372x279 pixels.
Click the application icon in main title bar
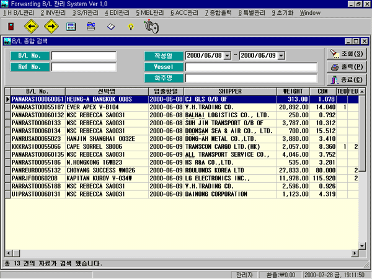4,4
